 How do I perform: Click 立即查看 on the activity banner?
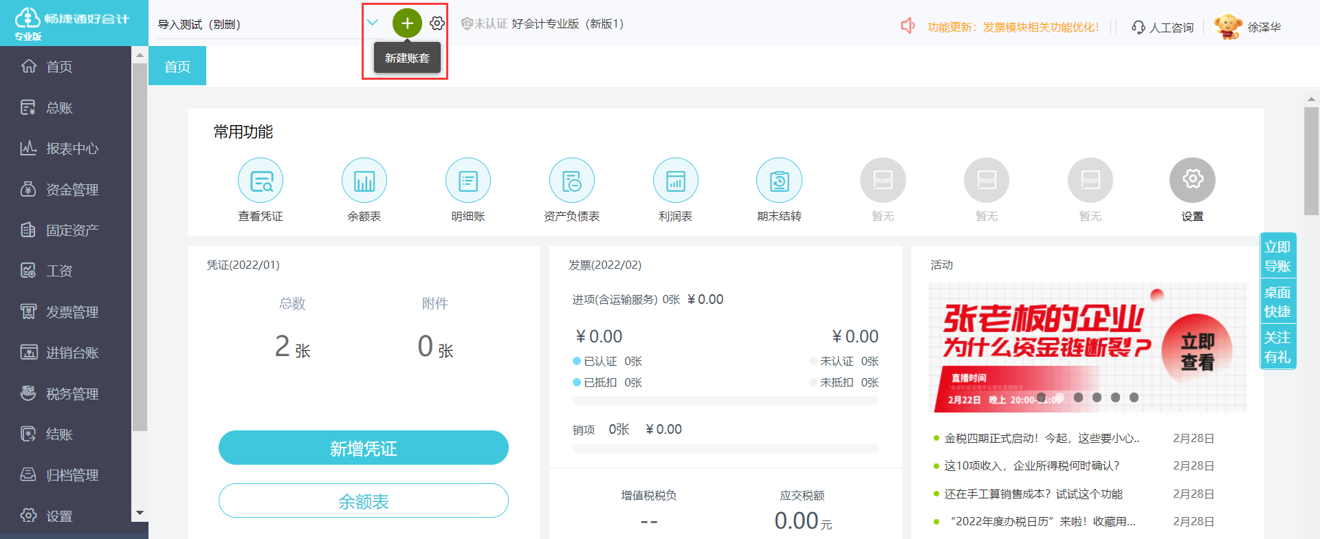click(1197, 351)
